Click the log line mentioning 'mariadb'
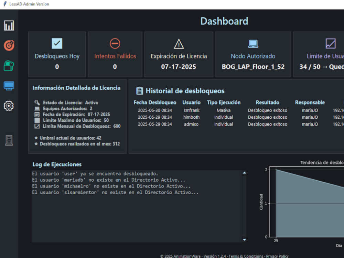The width and height of the screenshot is (344, 258). [x=109, y=180]
